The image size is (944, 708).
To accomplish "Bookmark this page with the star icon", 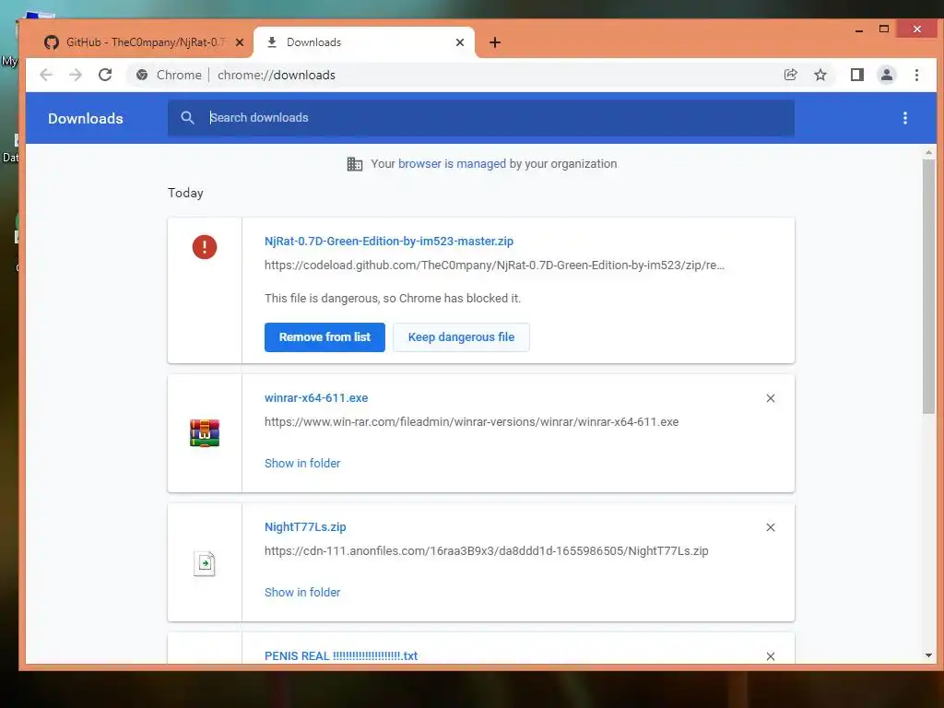I will pos(820,75).
